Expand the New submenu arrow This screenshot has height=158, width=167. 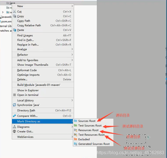(x=72, y=6)
